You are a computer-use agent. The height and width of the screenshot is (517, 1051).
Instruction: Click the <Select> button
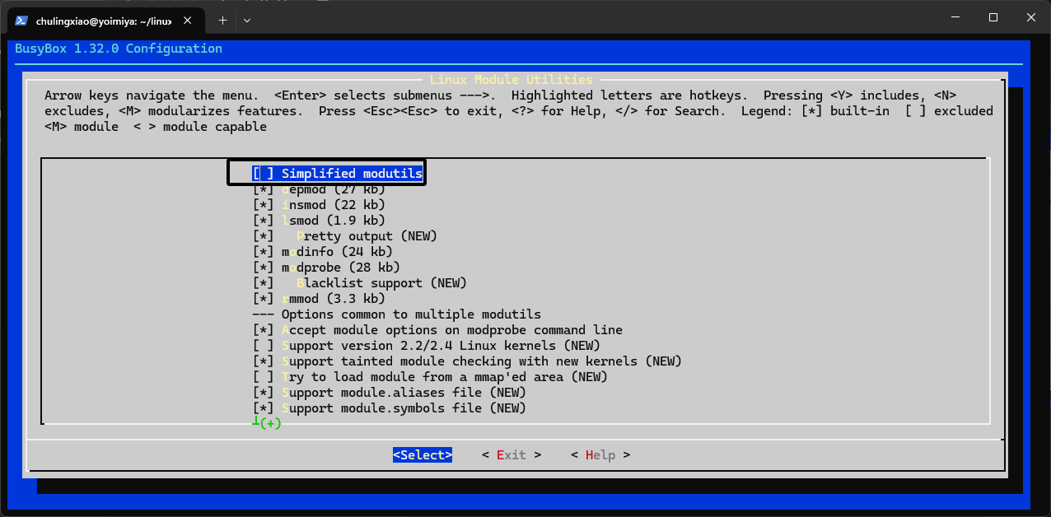[423, 455]
